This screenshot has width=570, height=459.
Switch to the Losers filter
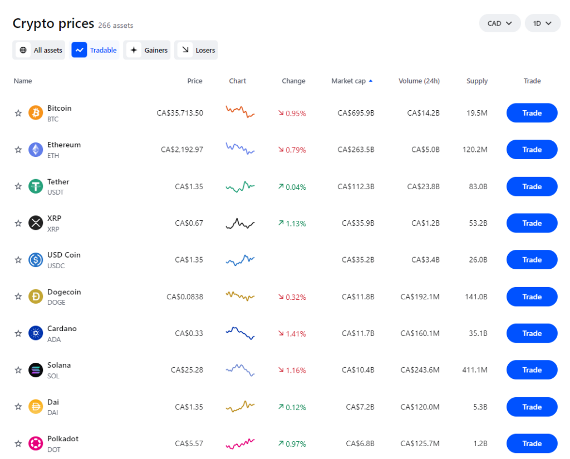click(196, 50)
